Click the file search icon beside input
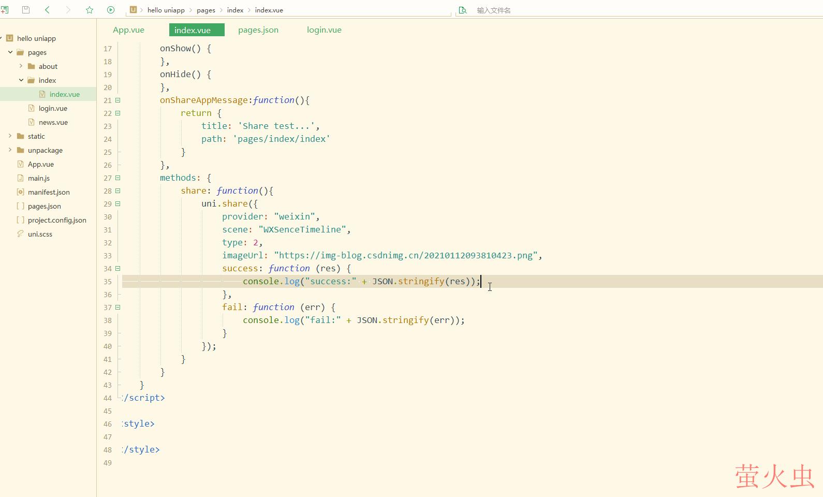This screenshot has width=823, height=497. [463, 10]
